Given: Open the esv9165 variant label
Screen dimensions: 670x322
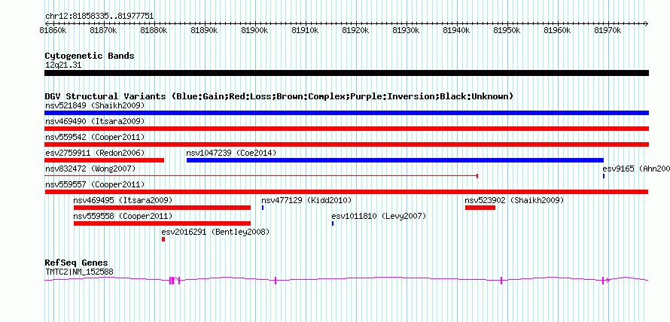Looking at the screenshot, I should pyautogui.click(x=636, y=169).
